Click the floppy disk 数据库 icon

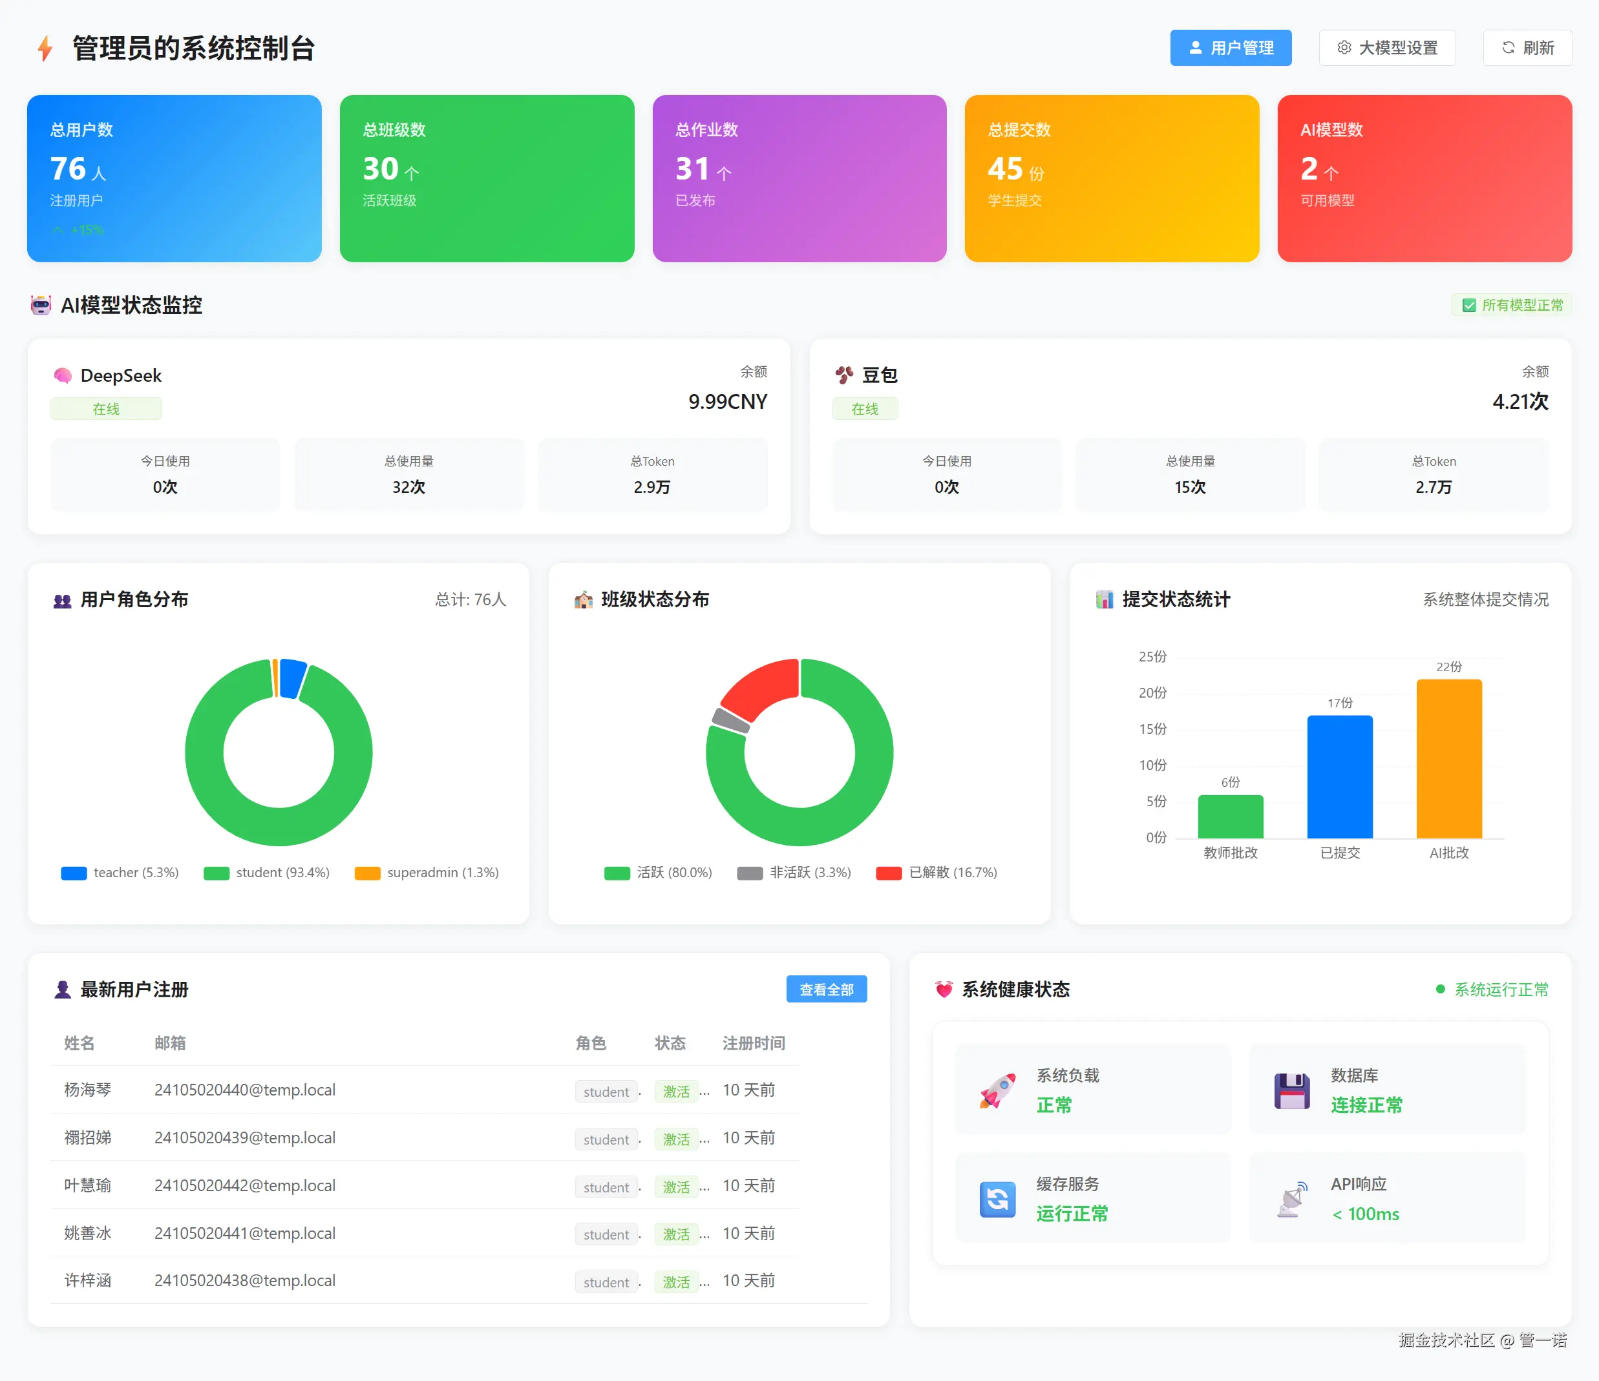pyautogui.click(x=1291, y=1090)
